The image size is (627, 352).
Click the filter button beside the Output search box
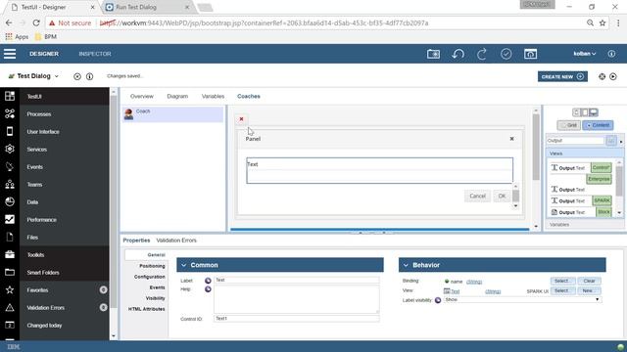pyautogui.click(x=611, y=141)
